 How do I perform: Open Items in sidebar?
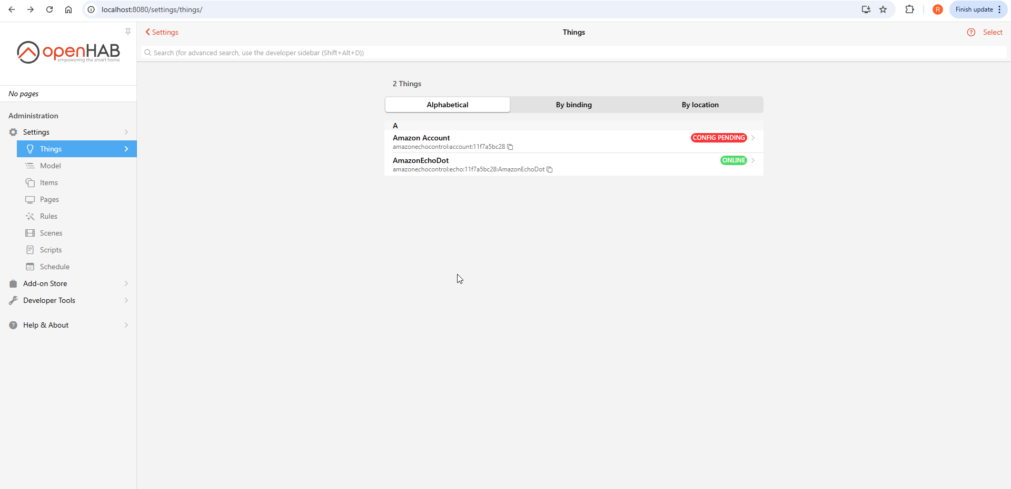(x=77, y=182)
